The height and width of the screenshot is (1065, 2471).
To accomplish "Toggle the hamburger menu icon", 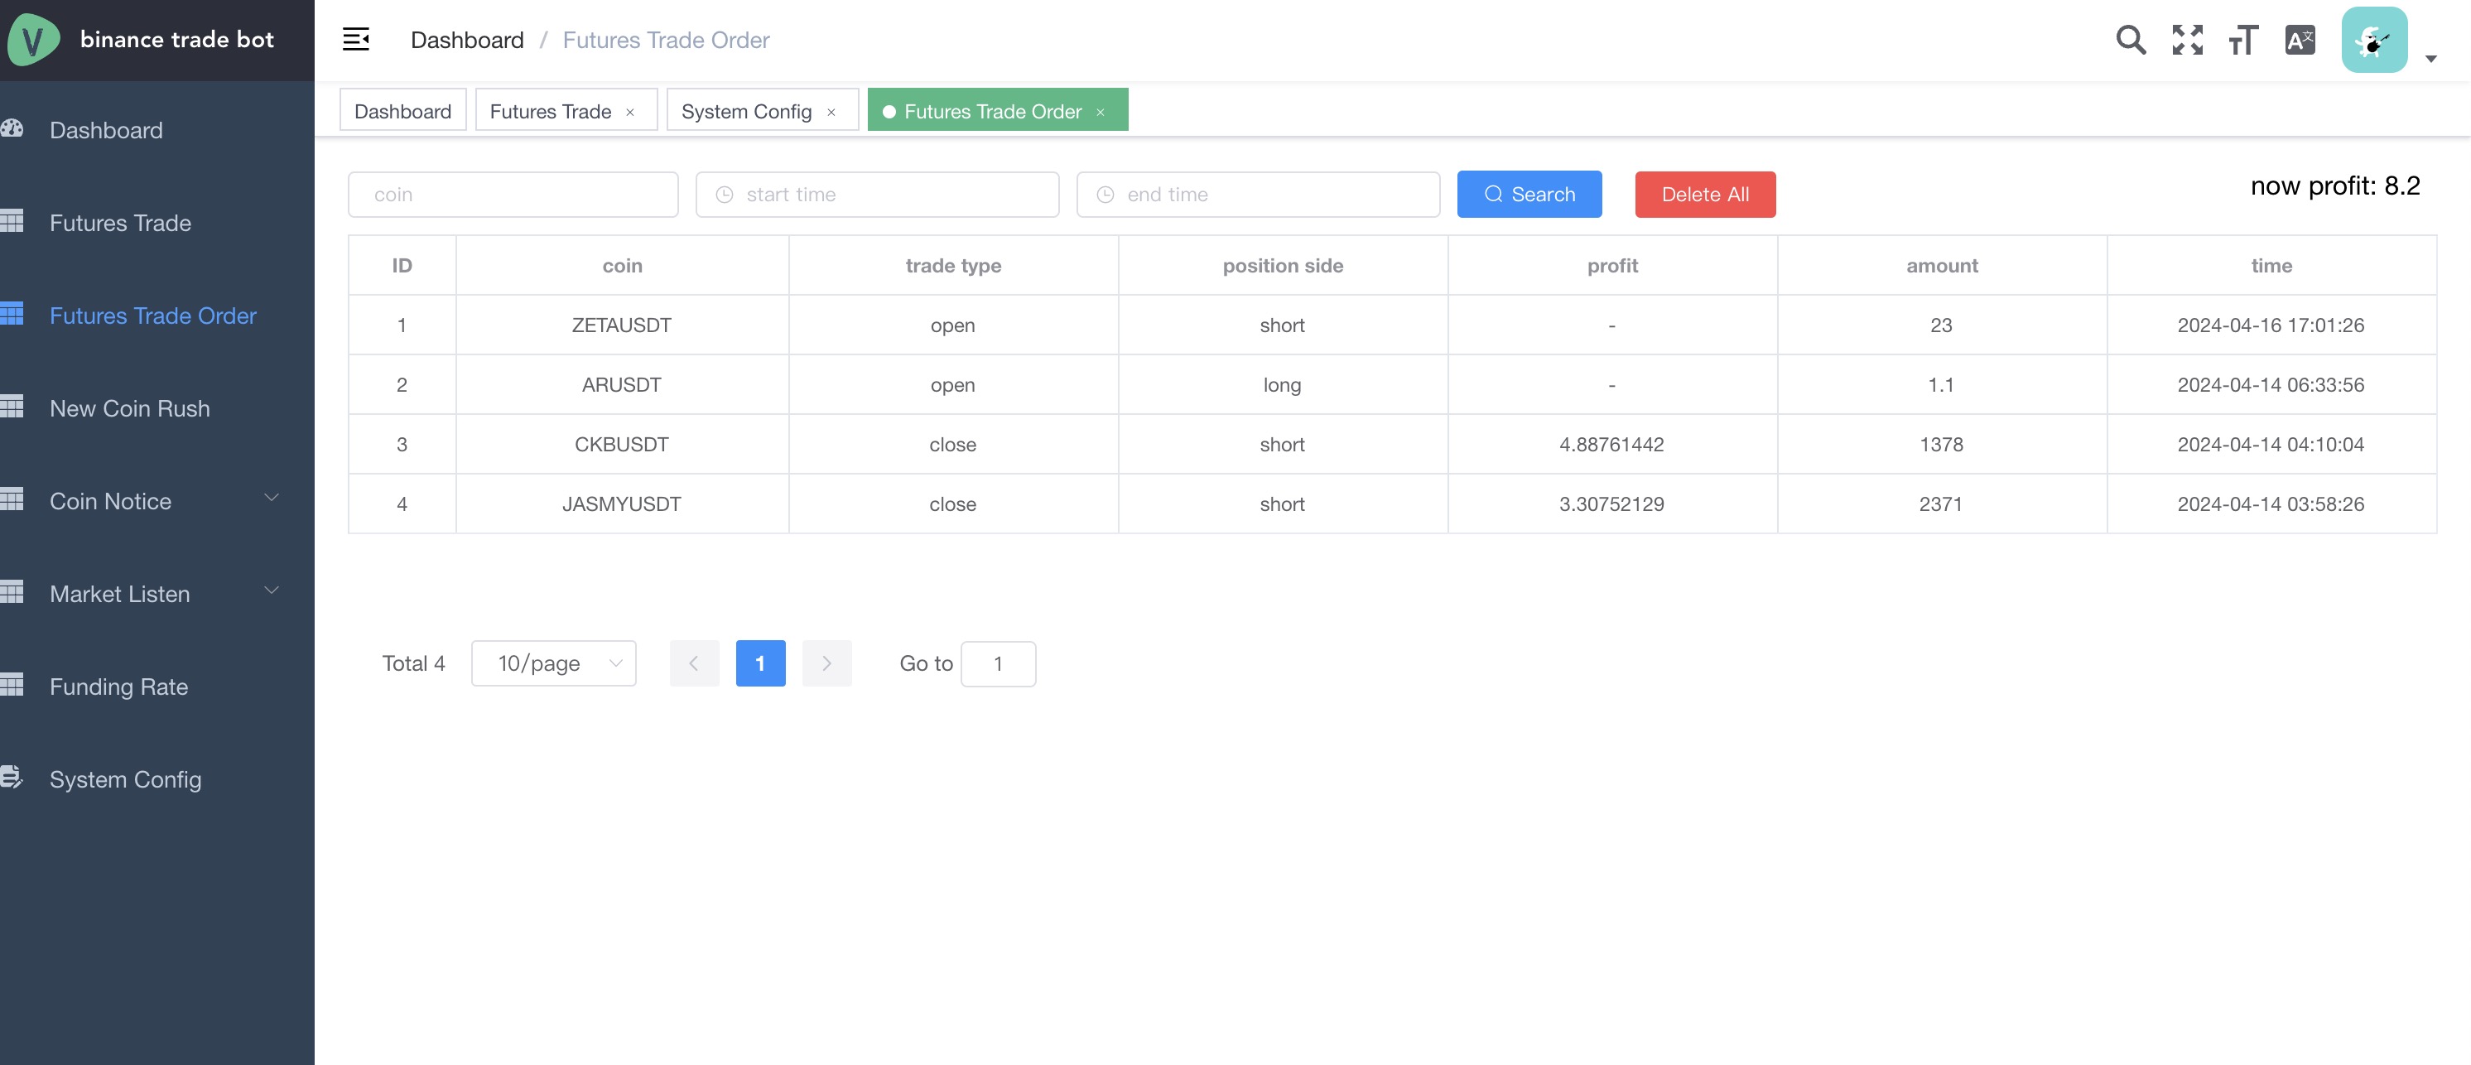I will [354, 38].
